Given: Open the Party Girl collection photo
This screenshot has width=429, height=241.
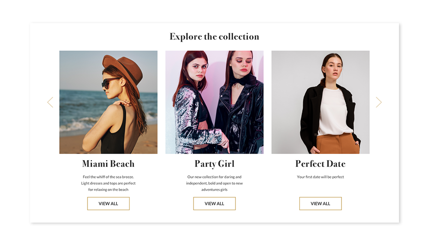Looking at the screenshot, I should click(214, 102).
